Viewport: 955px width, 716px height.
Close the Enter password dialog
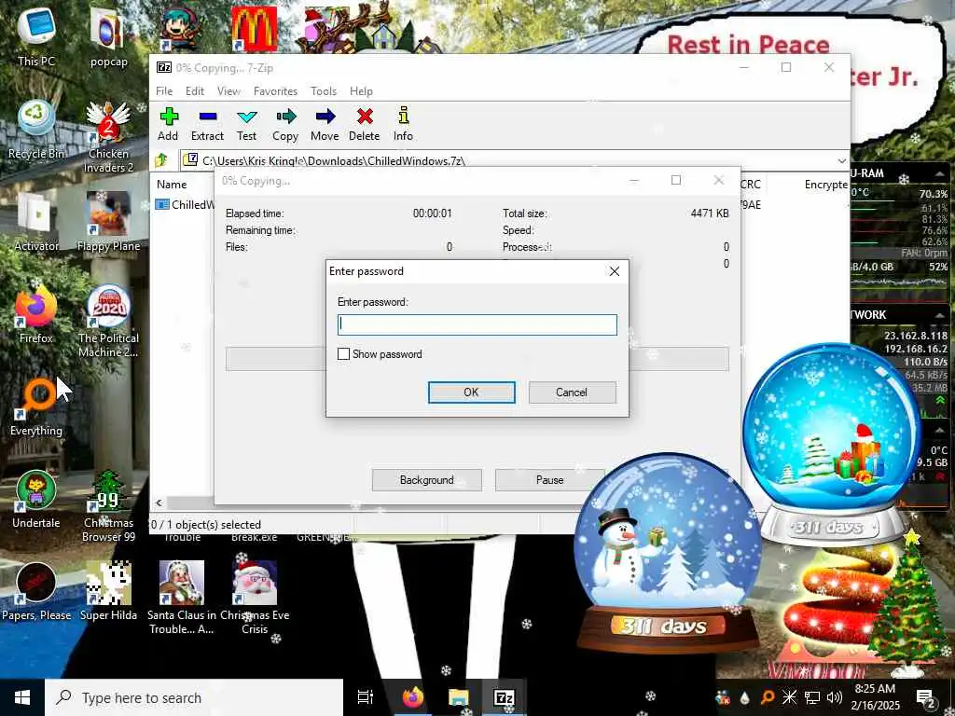click(615, 271)
